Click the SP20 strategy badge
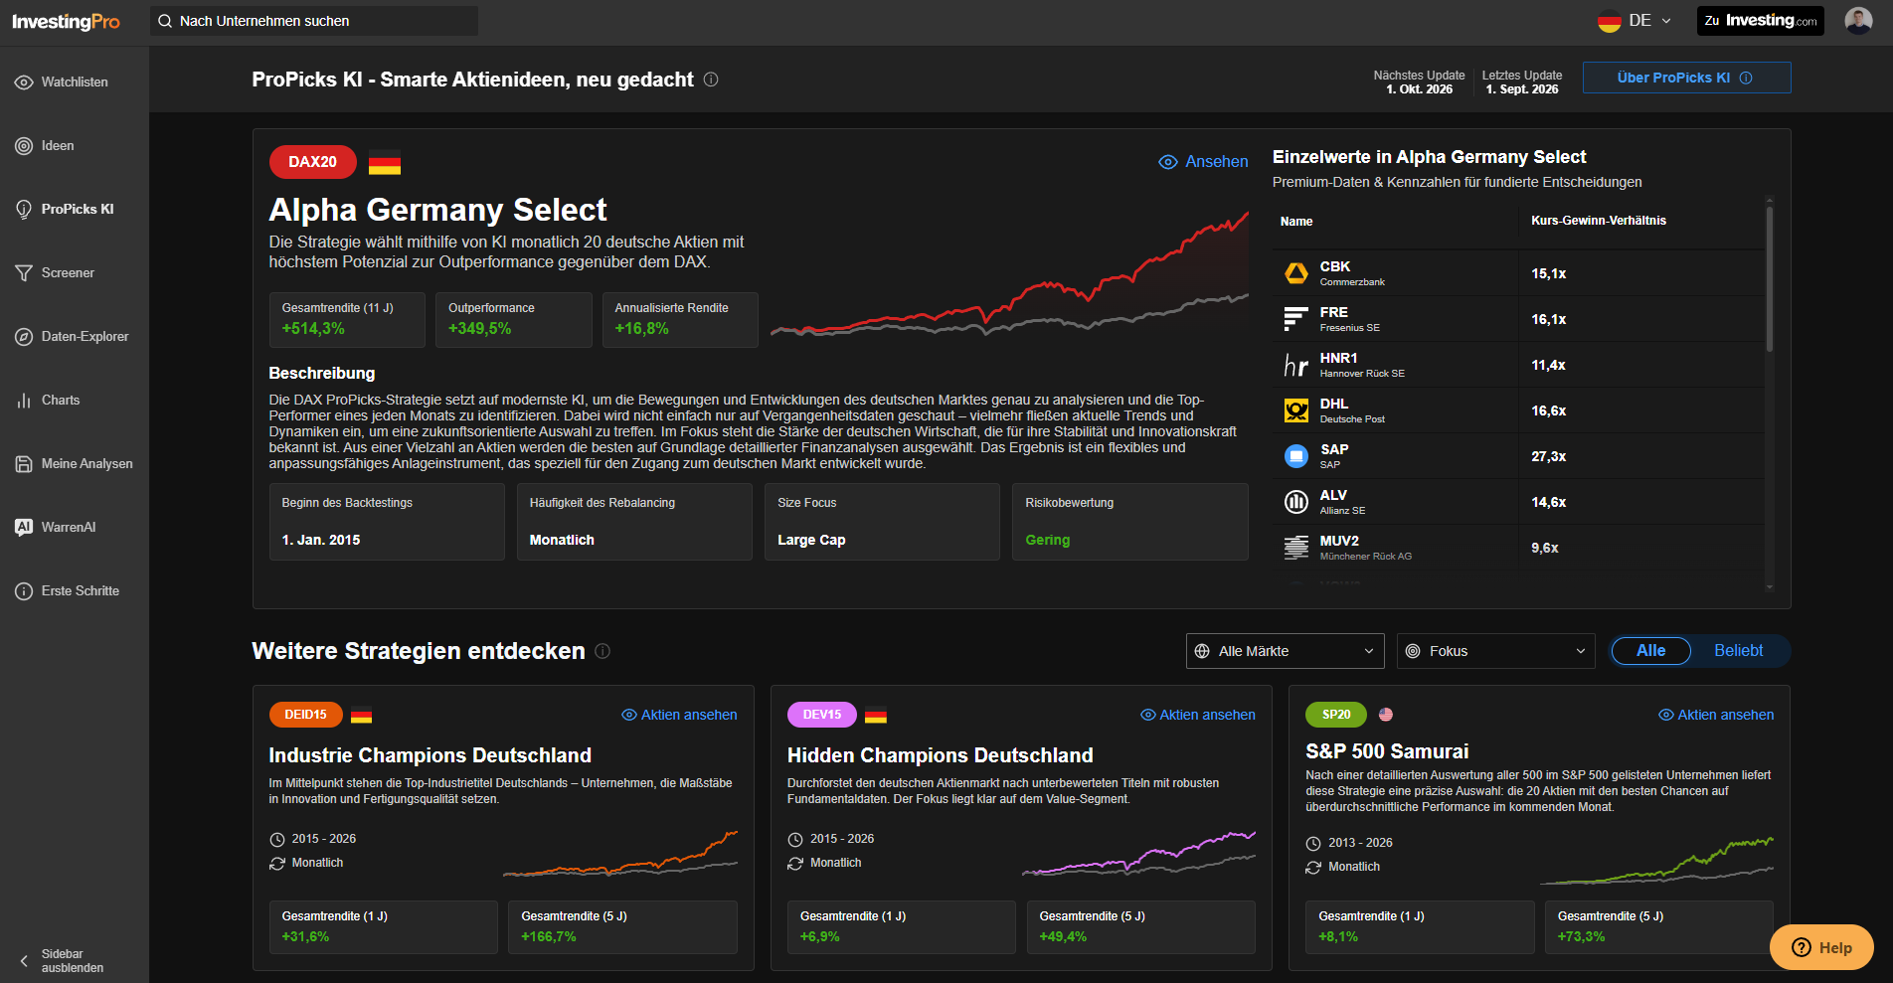 click(1336, 715)
